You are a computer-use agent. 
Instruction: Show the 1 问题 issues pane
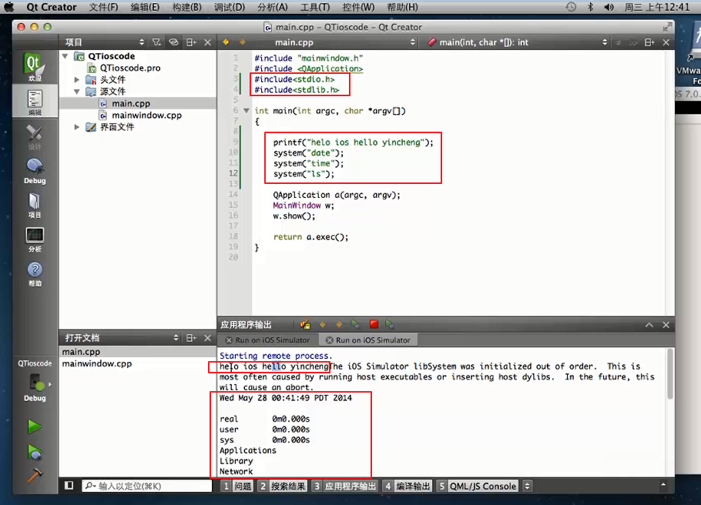[x=237, y=486]
